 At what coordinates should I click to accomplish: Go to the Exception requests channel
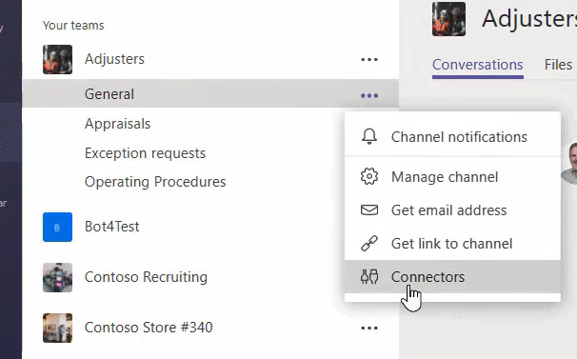145,153
